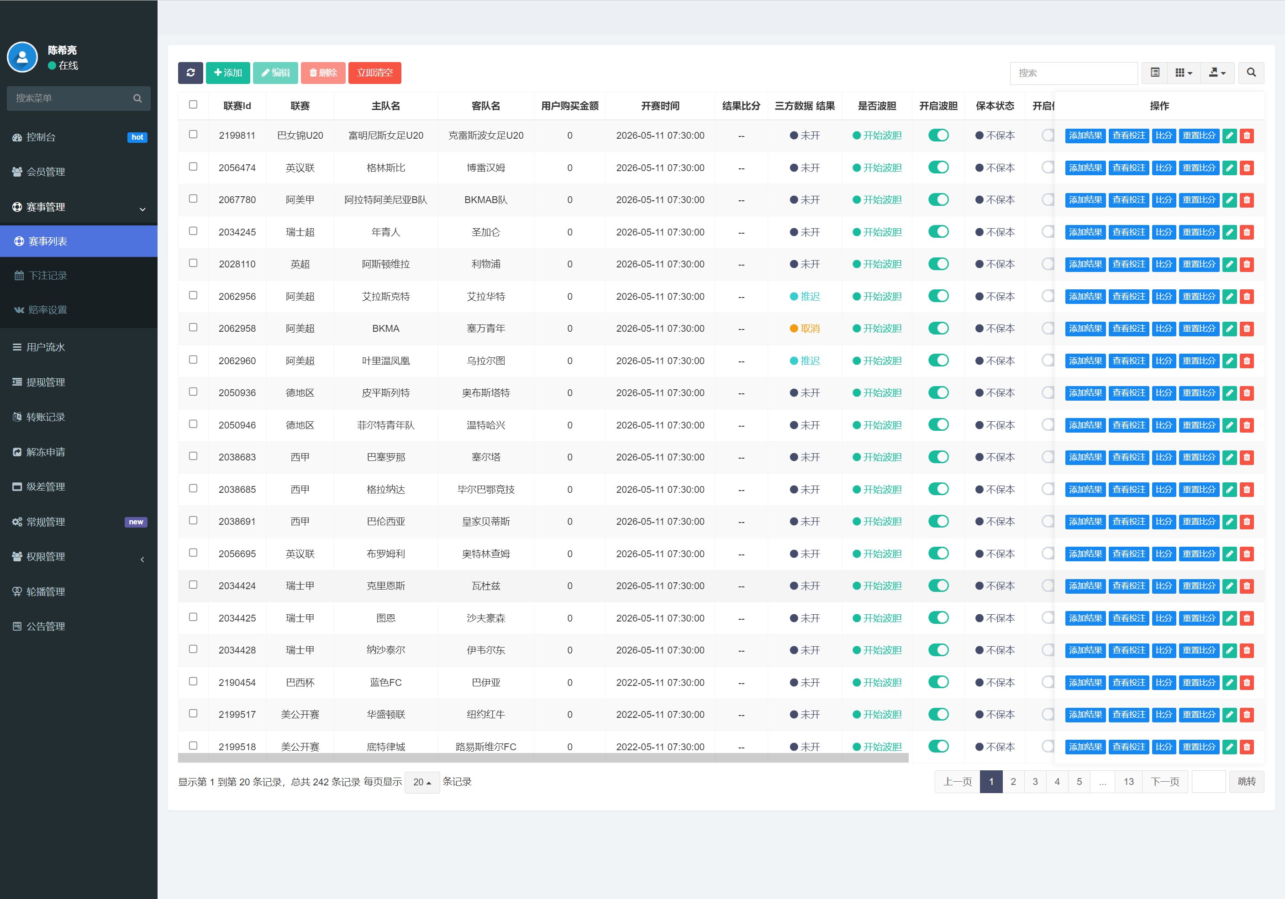Click green edit pencil for row 2199811
Image resolution: width=1285 pixels, height=899 pixels.
(x=1230, y=136)
